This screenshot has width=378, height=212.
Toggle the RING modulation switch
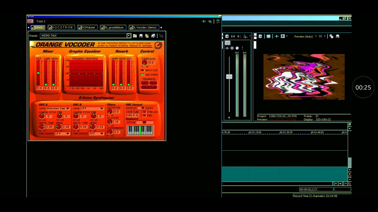tap(144, 116)
